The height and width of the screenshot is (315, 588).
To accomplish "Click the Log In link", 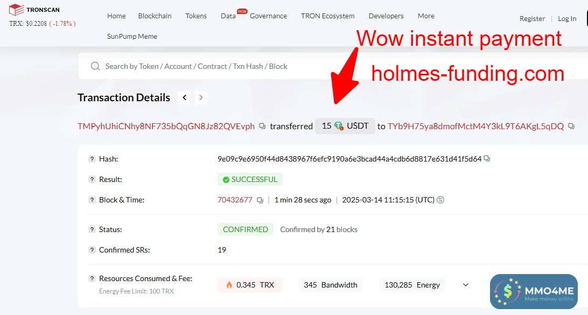I will 567,18.
